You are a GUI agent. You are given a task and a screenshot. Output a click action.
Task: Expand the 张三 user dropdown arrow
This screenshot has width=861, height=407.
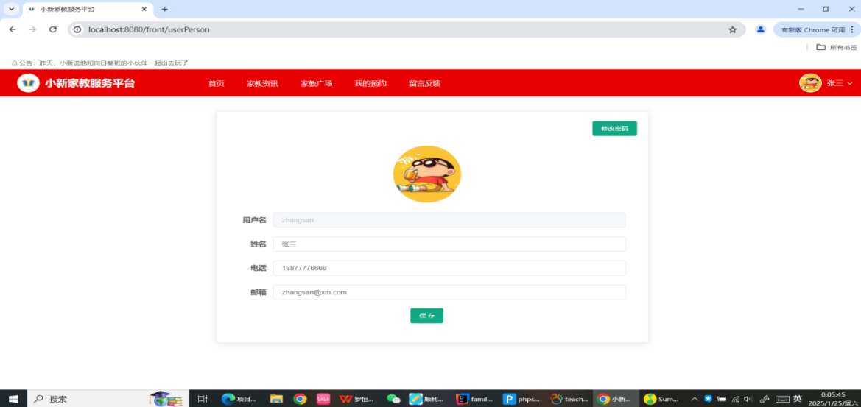(x=850, y=83)
